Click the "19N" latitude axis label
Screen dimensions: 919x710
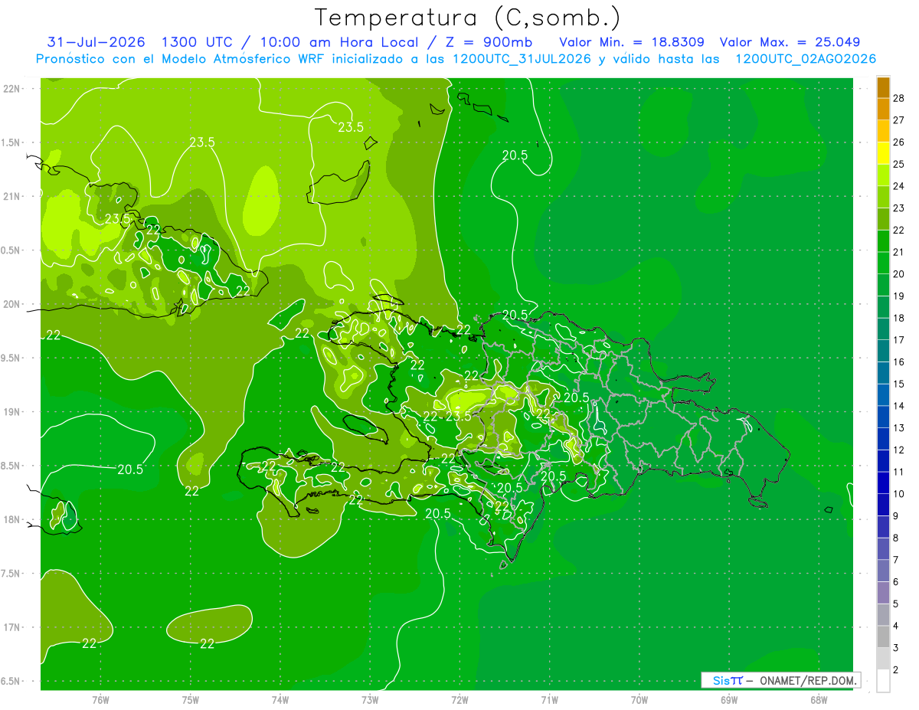(12, 412)
